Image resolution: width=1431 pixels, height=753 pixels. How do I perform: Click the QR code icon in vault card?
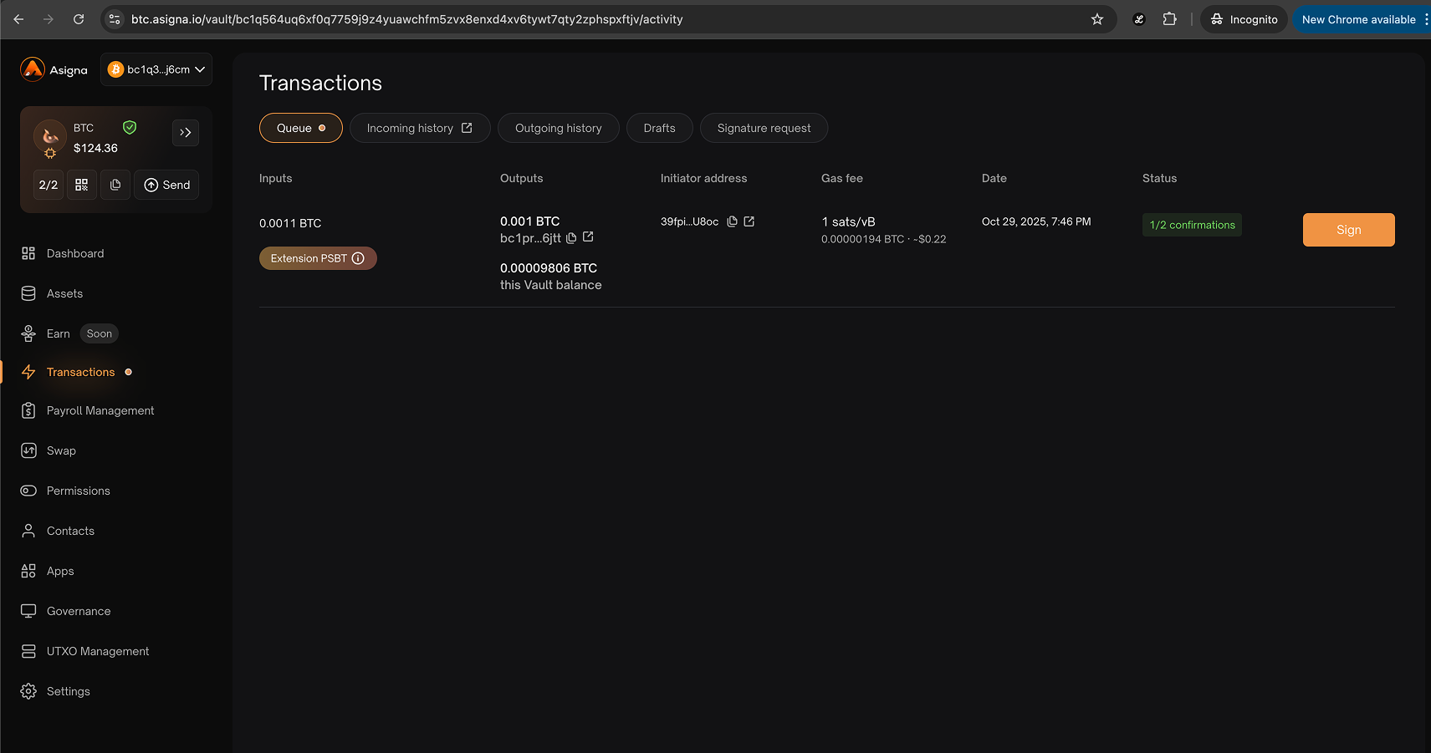tap(81, 185)
